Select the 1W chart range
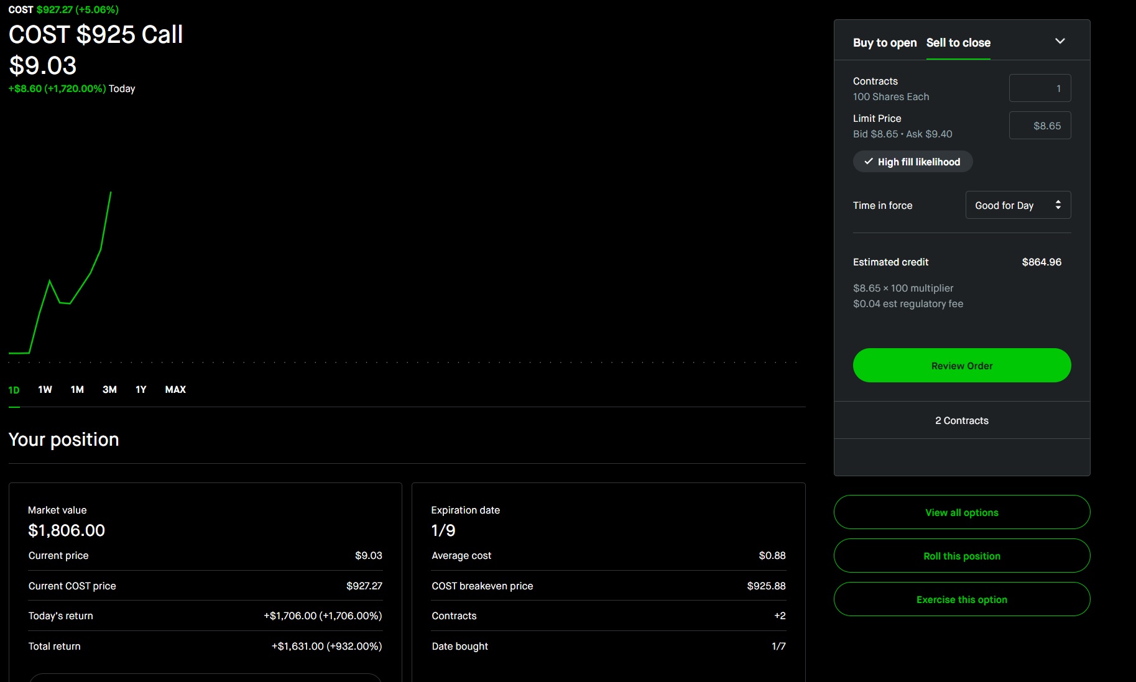Screen dimensions: 1136x682 pos(45,390)
